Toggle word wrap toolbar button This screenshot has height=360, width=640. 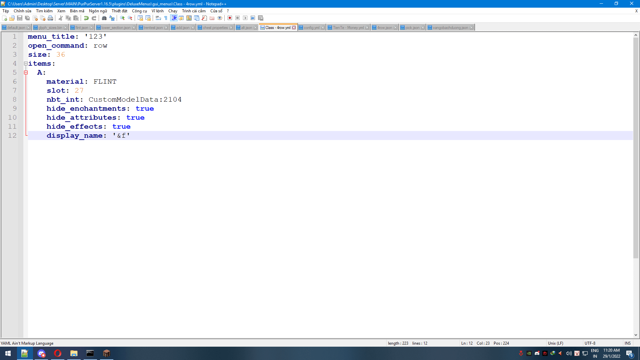tap(158, 18)
